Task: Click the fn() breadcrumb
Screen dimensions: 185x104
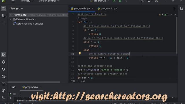Action: click(73, 81)
